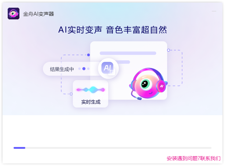Click the three loading dots indicator
Image resolution: width=225 pixels, height=166 pixels.
click(84, 69)
